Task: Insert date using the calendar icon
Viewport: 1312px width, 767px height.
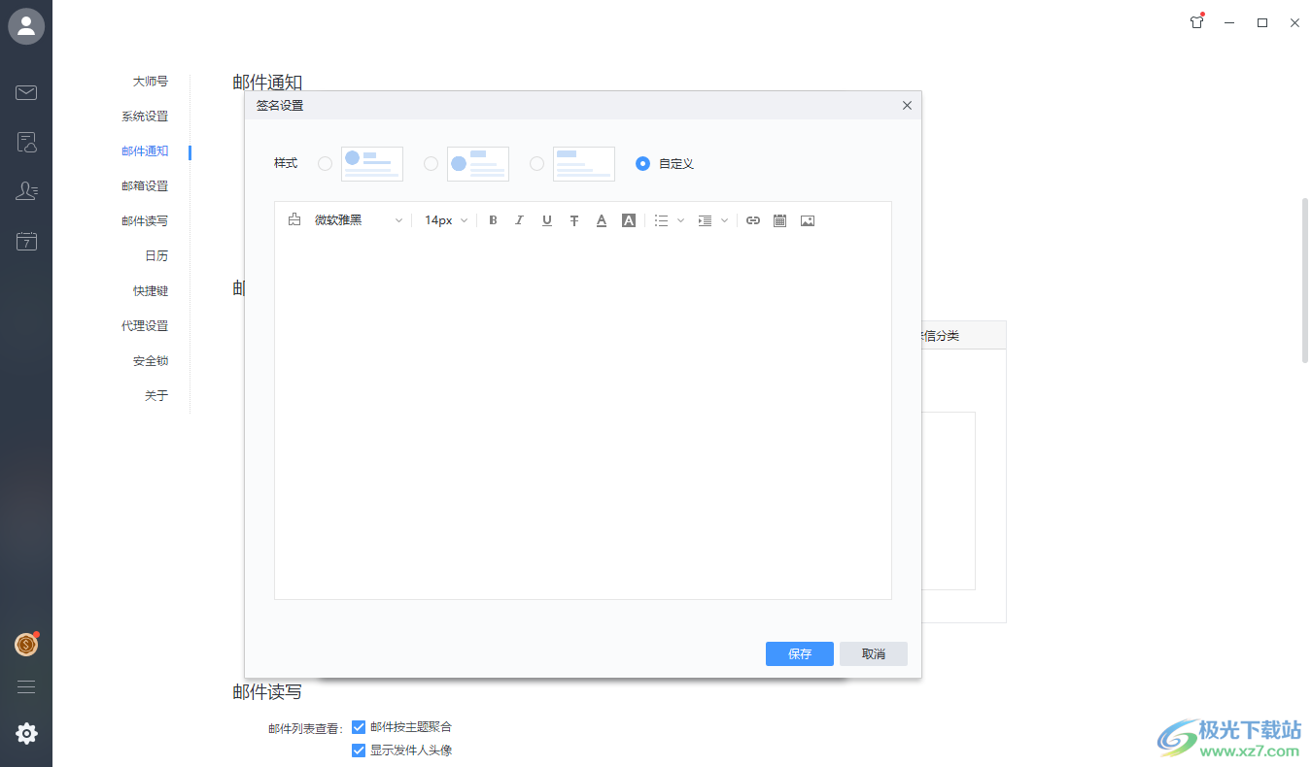Action: click(x=779, y=220)
